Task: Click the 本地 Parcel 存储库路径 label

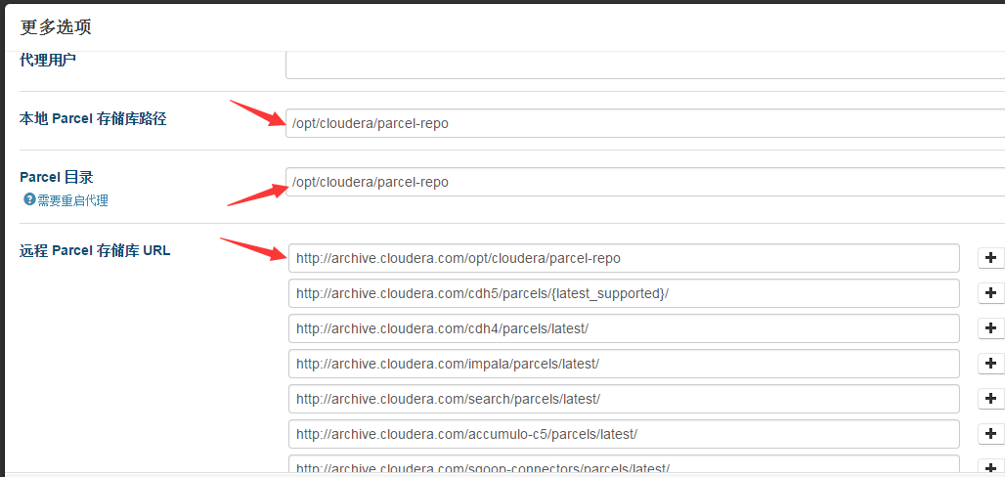Action: pos(93,118)
